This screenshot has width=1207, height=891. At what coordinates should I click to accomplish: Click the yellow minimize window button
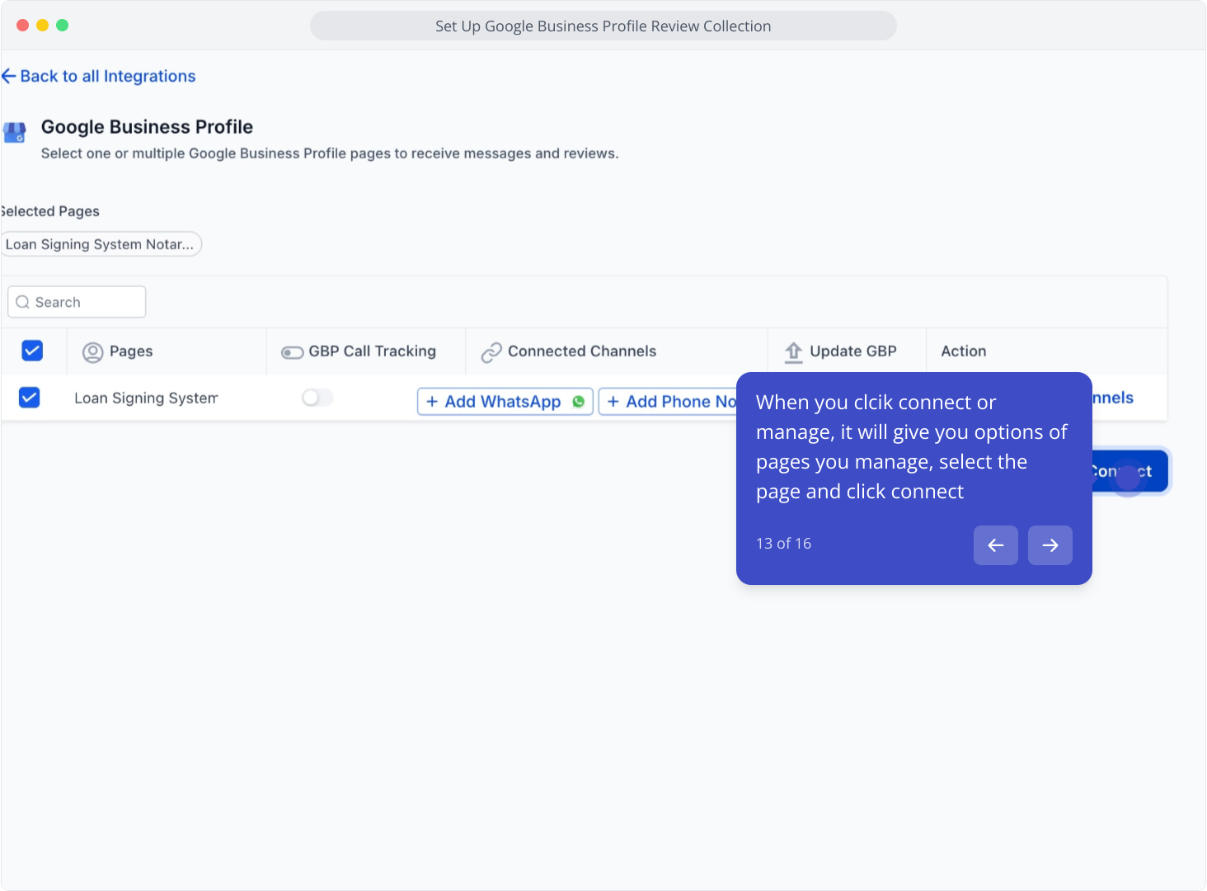(x=43, y=26)
